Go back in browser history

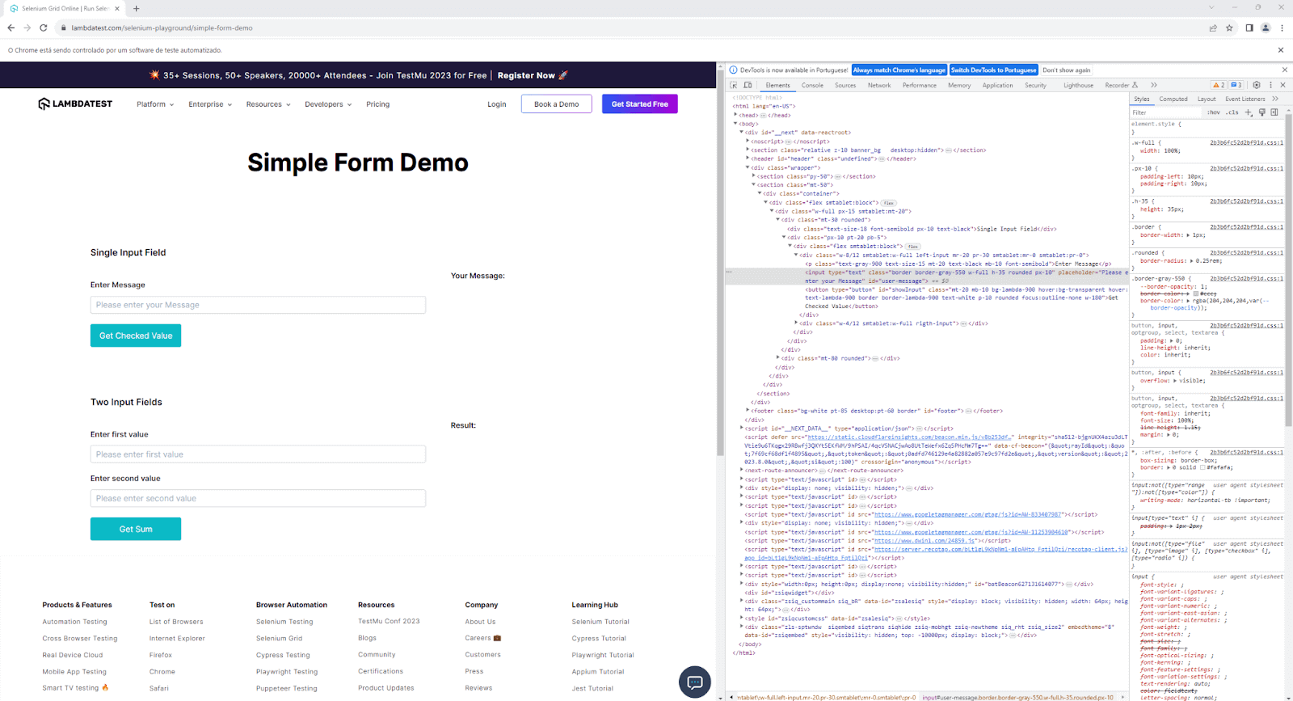(11, 27)
